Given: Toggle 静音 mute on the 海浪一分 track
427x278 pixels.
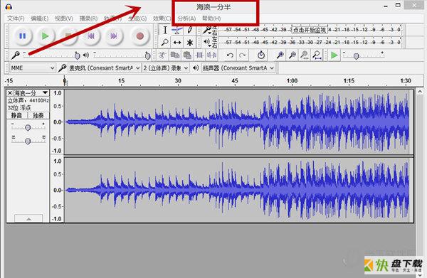Looking at the screenshot, I should click(17, 115).
